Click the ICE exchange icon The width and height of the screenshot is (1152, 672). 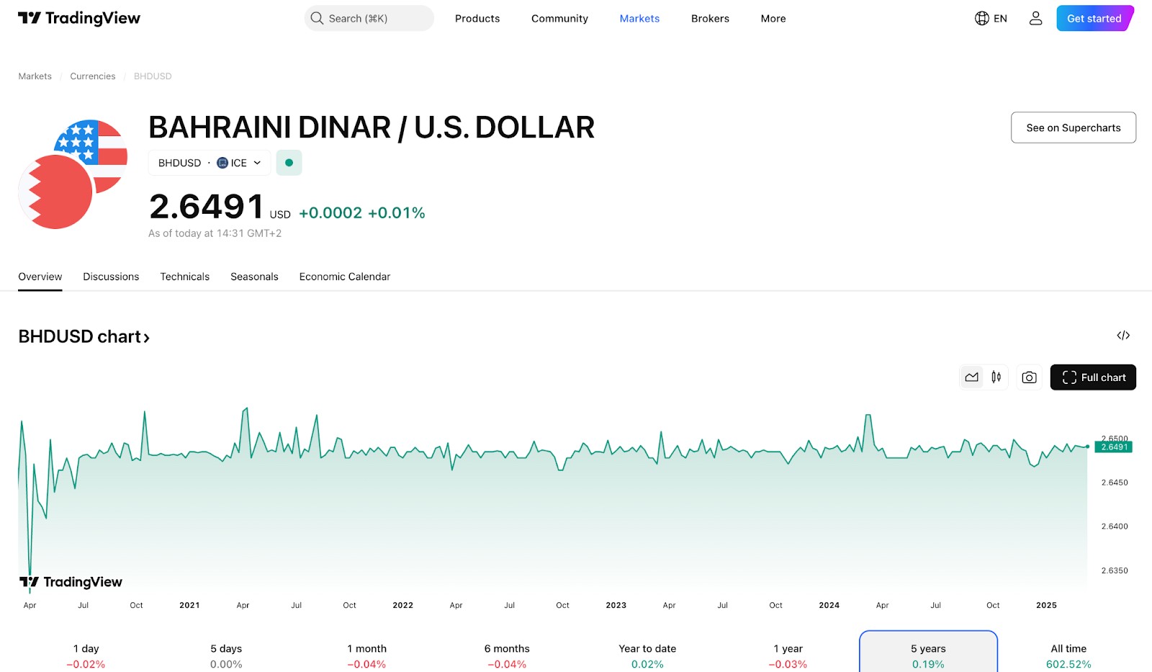tap(222, 163)
